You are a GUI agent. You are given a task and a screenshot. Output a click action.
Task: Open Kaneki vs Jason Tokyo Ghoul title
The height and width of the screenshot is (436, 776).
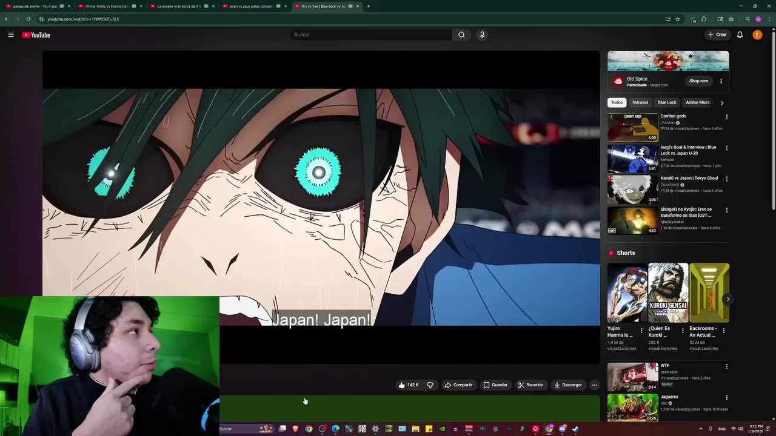click(689, 178)
